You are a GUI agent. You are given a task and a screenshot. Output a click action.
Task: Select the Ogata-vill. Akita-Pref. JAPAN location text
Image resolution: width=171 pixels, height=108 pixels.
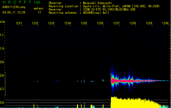click(121, 6)
